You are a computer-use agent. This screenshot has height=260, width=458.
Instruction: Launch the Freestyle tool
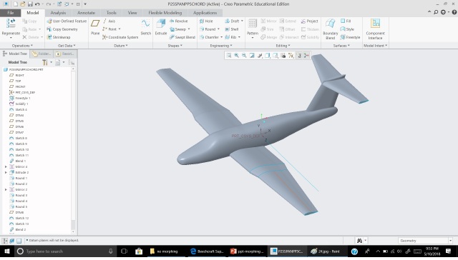tap(350, 37)
